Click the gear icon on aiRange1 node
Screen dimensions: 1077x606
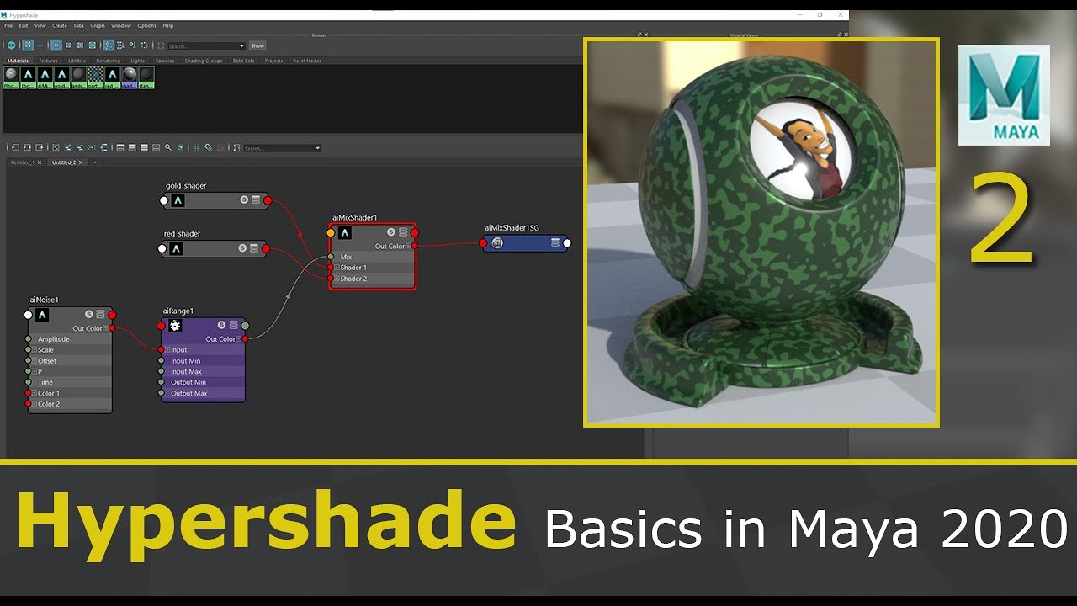(x=175, y=325)
